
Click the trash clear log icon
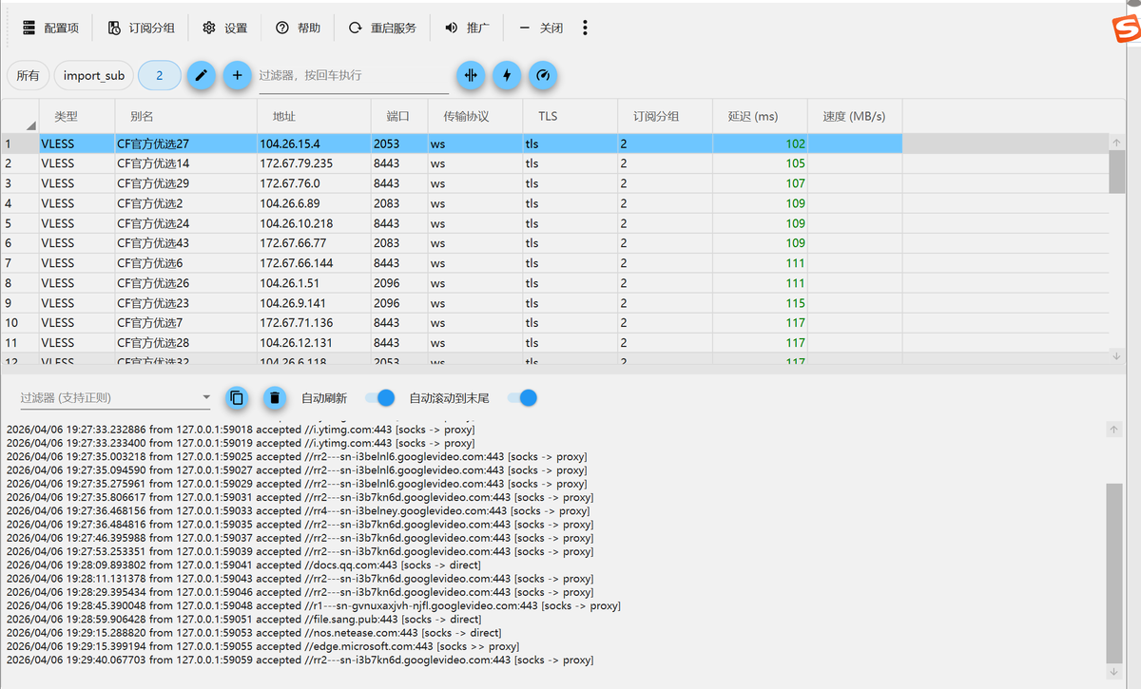[x=274, y=398]
